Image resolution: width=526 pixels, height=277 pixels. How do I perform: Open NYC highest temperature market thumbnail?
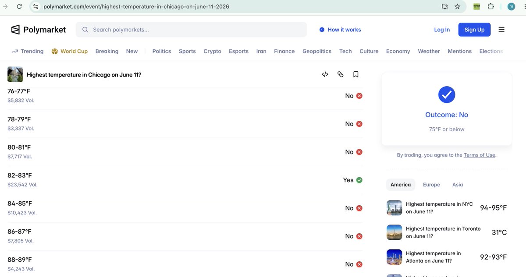[x=394, y=208]
